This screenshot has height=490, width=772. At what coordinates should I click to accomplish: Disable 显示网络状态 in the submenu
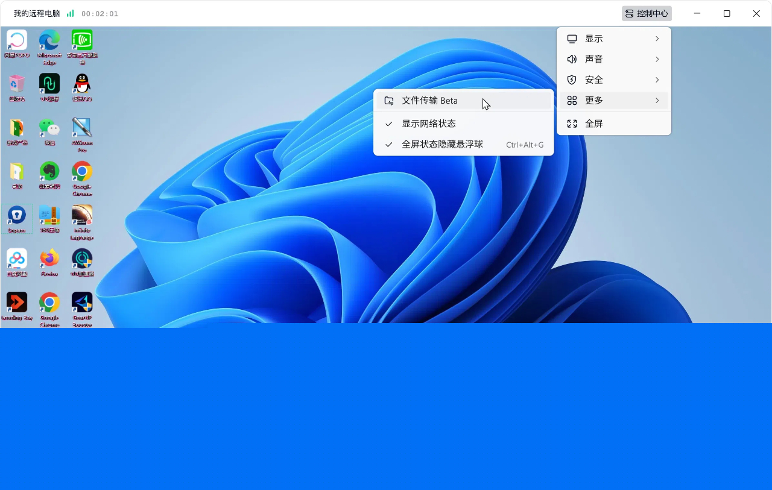pos(429,124)
